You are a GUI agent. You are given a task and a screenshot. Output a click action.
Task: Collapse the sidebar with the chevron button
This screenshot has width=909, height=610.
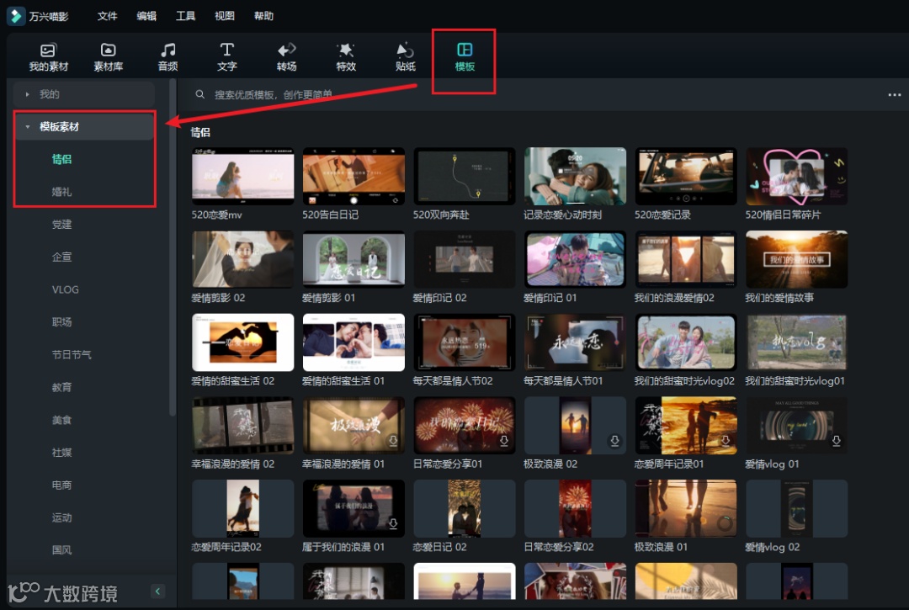coord(157,591)
